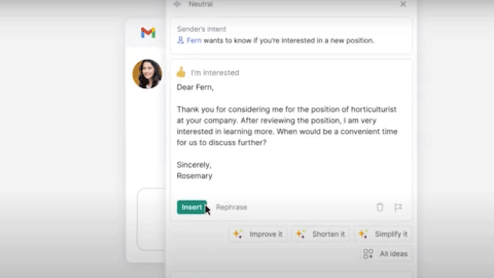Click the thumbs up icon beside I'm interested
The height and width of the screenshot is (278, 494).
(181, 72)
